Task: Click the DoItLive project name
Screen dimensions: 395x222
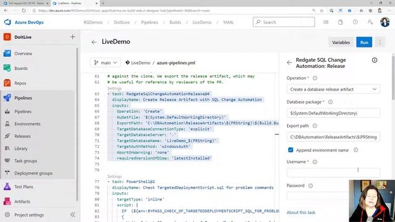Action: tap(23, 37)
